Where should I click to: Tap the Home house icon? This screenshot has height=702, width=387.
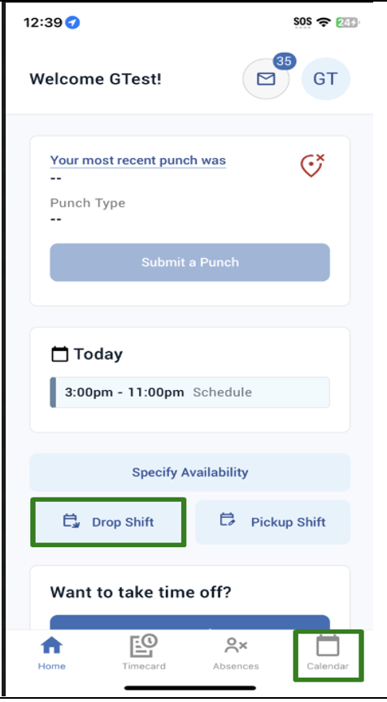52,645
